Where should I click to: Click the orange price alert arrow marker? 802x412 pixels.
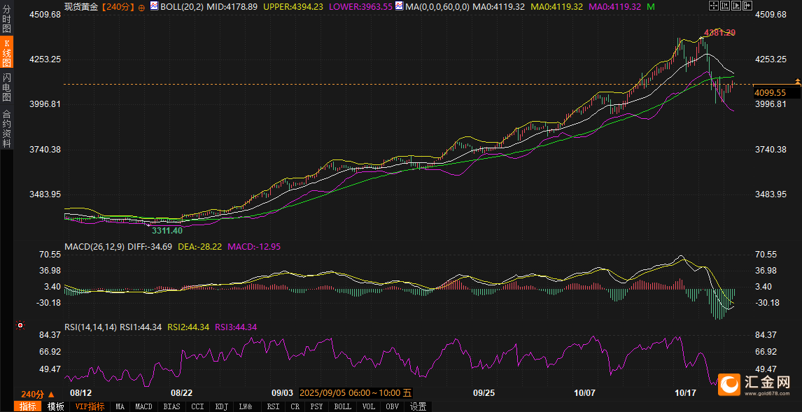click(797, 82)
